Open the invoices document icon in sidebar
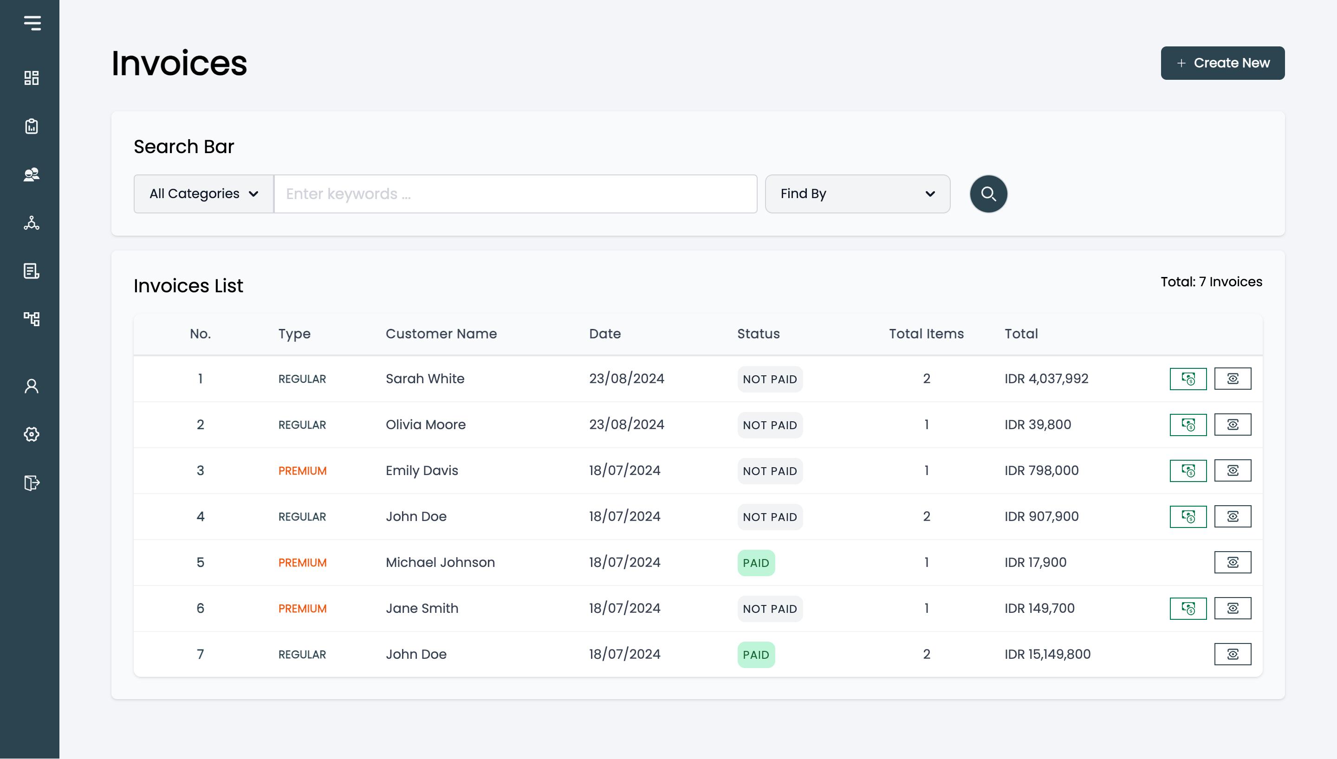 32,271
